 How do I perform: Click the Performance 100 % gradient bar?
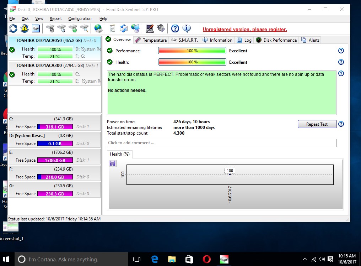192,51
